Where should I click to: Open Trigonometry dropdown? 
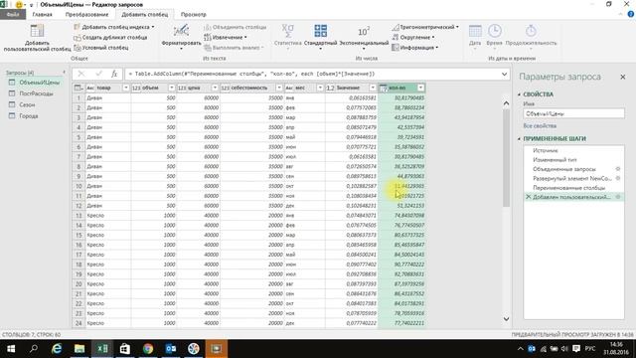[425, 27]
